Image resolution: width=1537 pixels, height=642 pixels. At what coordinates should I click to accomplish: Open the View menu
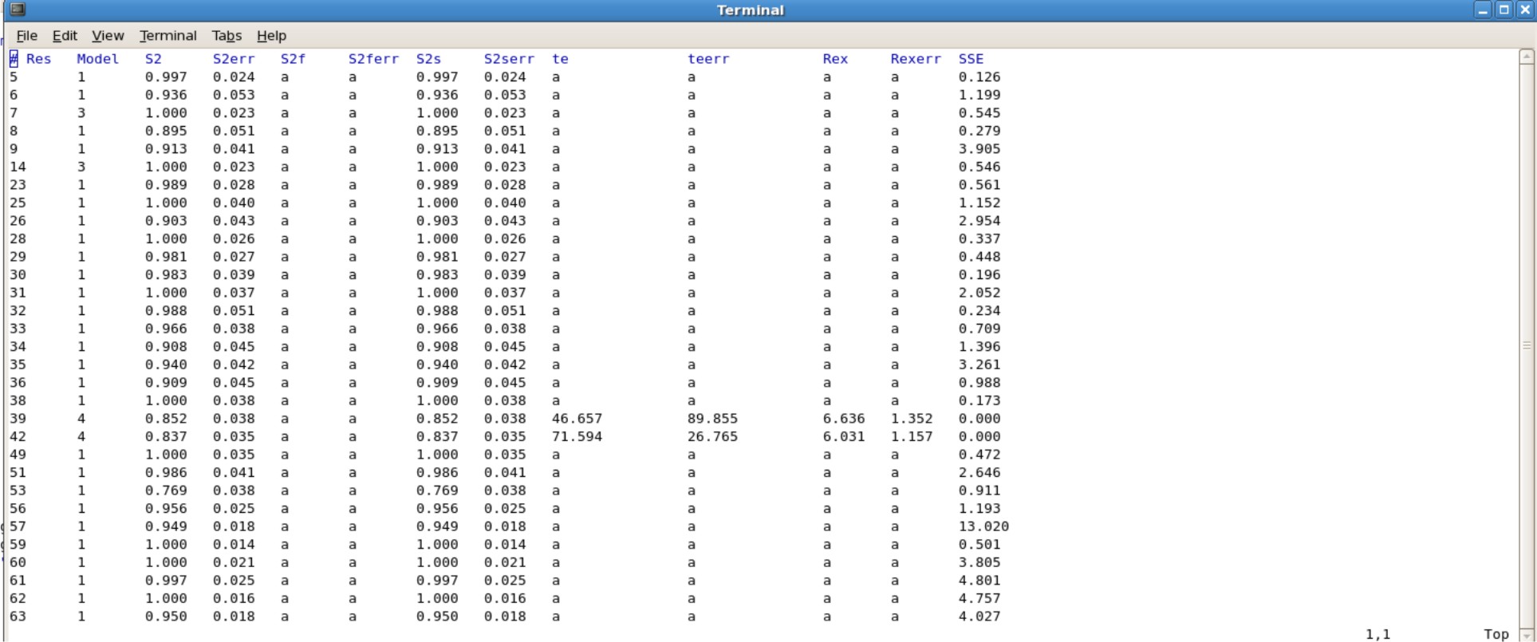[108, 36]
